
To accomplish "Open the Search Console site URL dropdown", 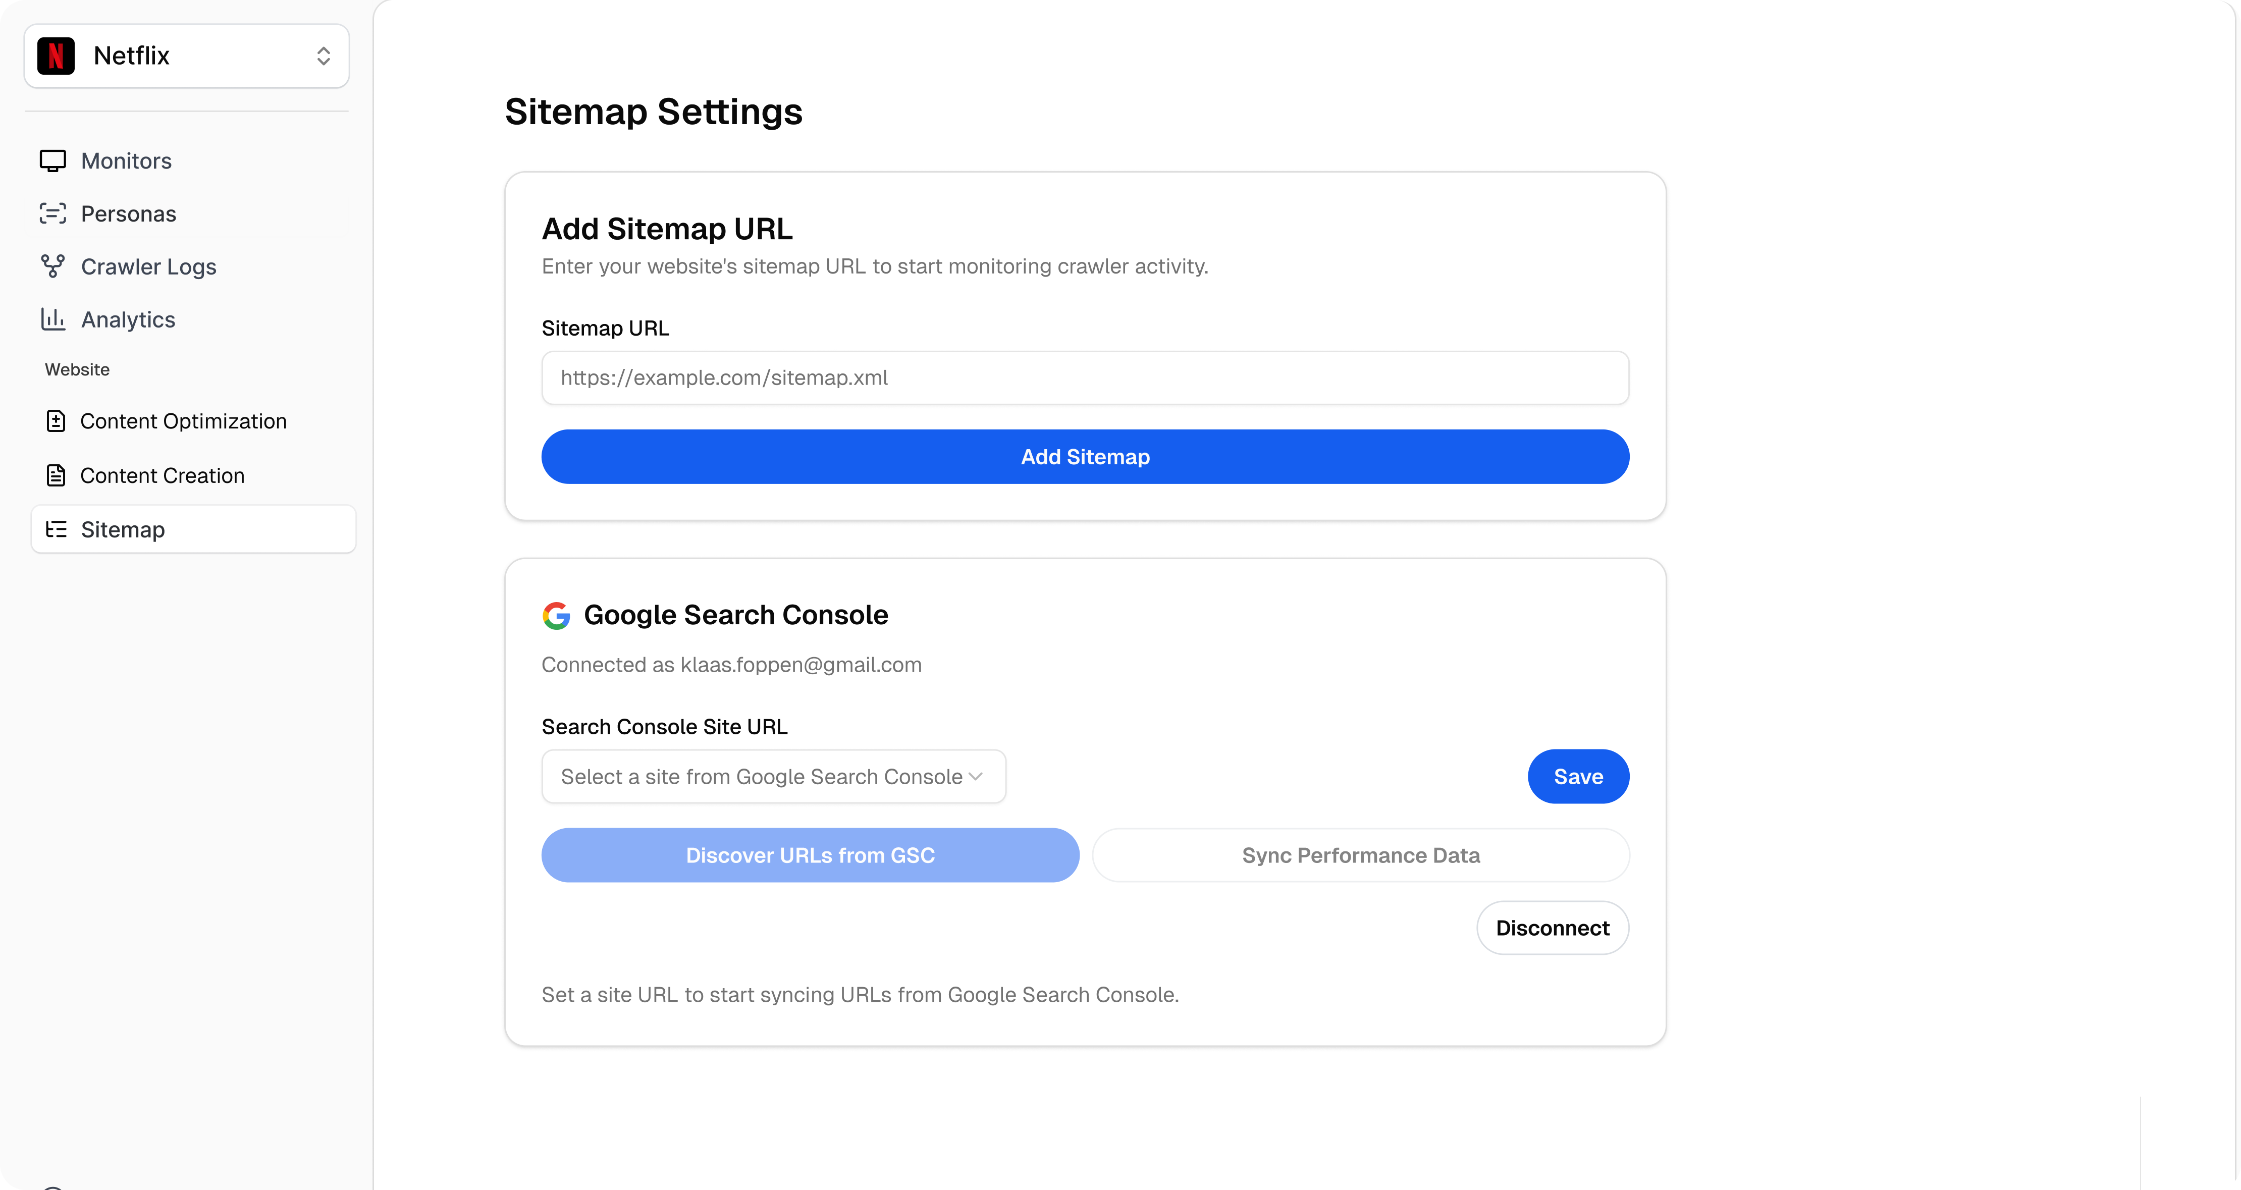I will 773,777.
